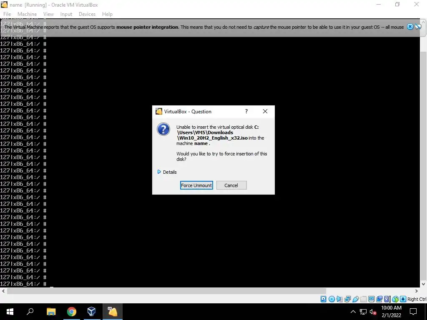Screen dimensions: 427x320
Task: Click the hard disk activity status icon
Action: (323, 299)
